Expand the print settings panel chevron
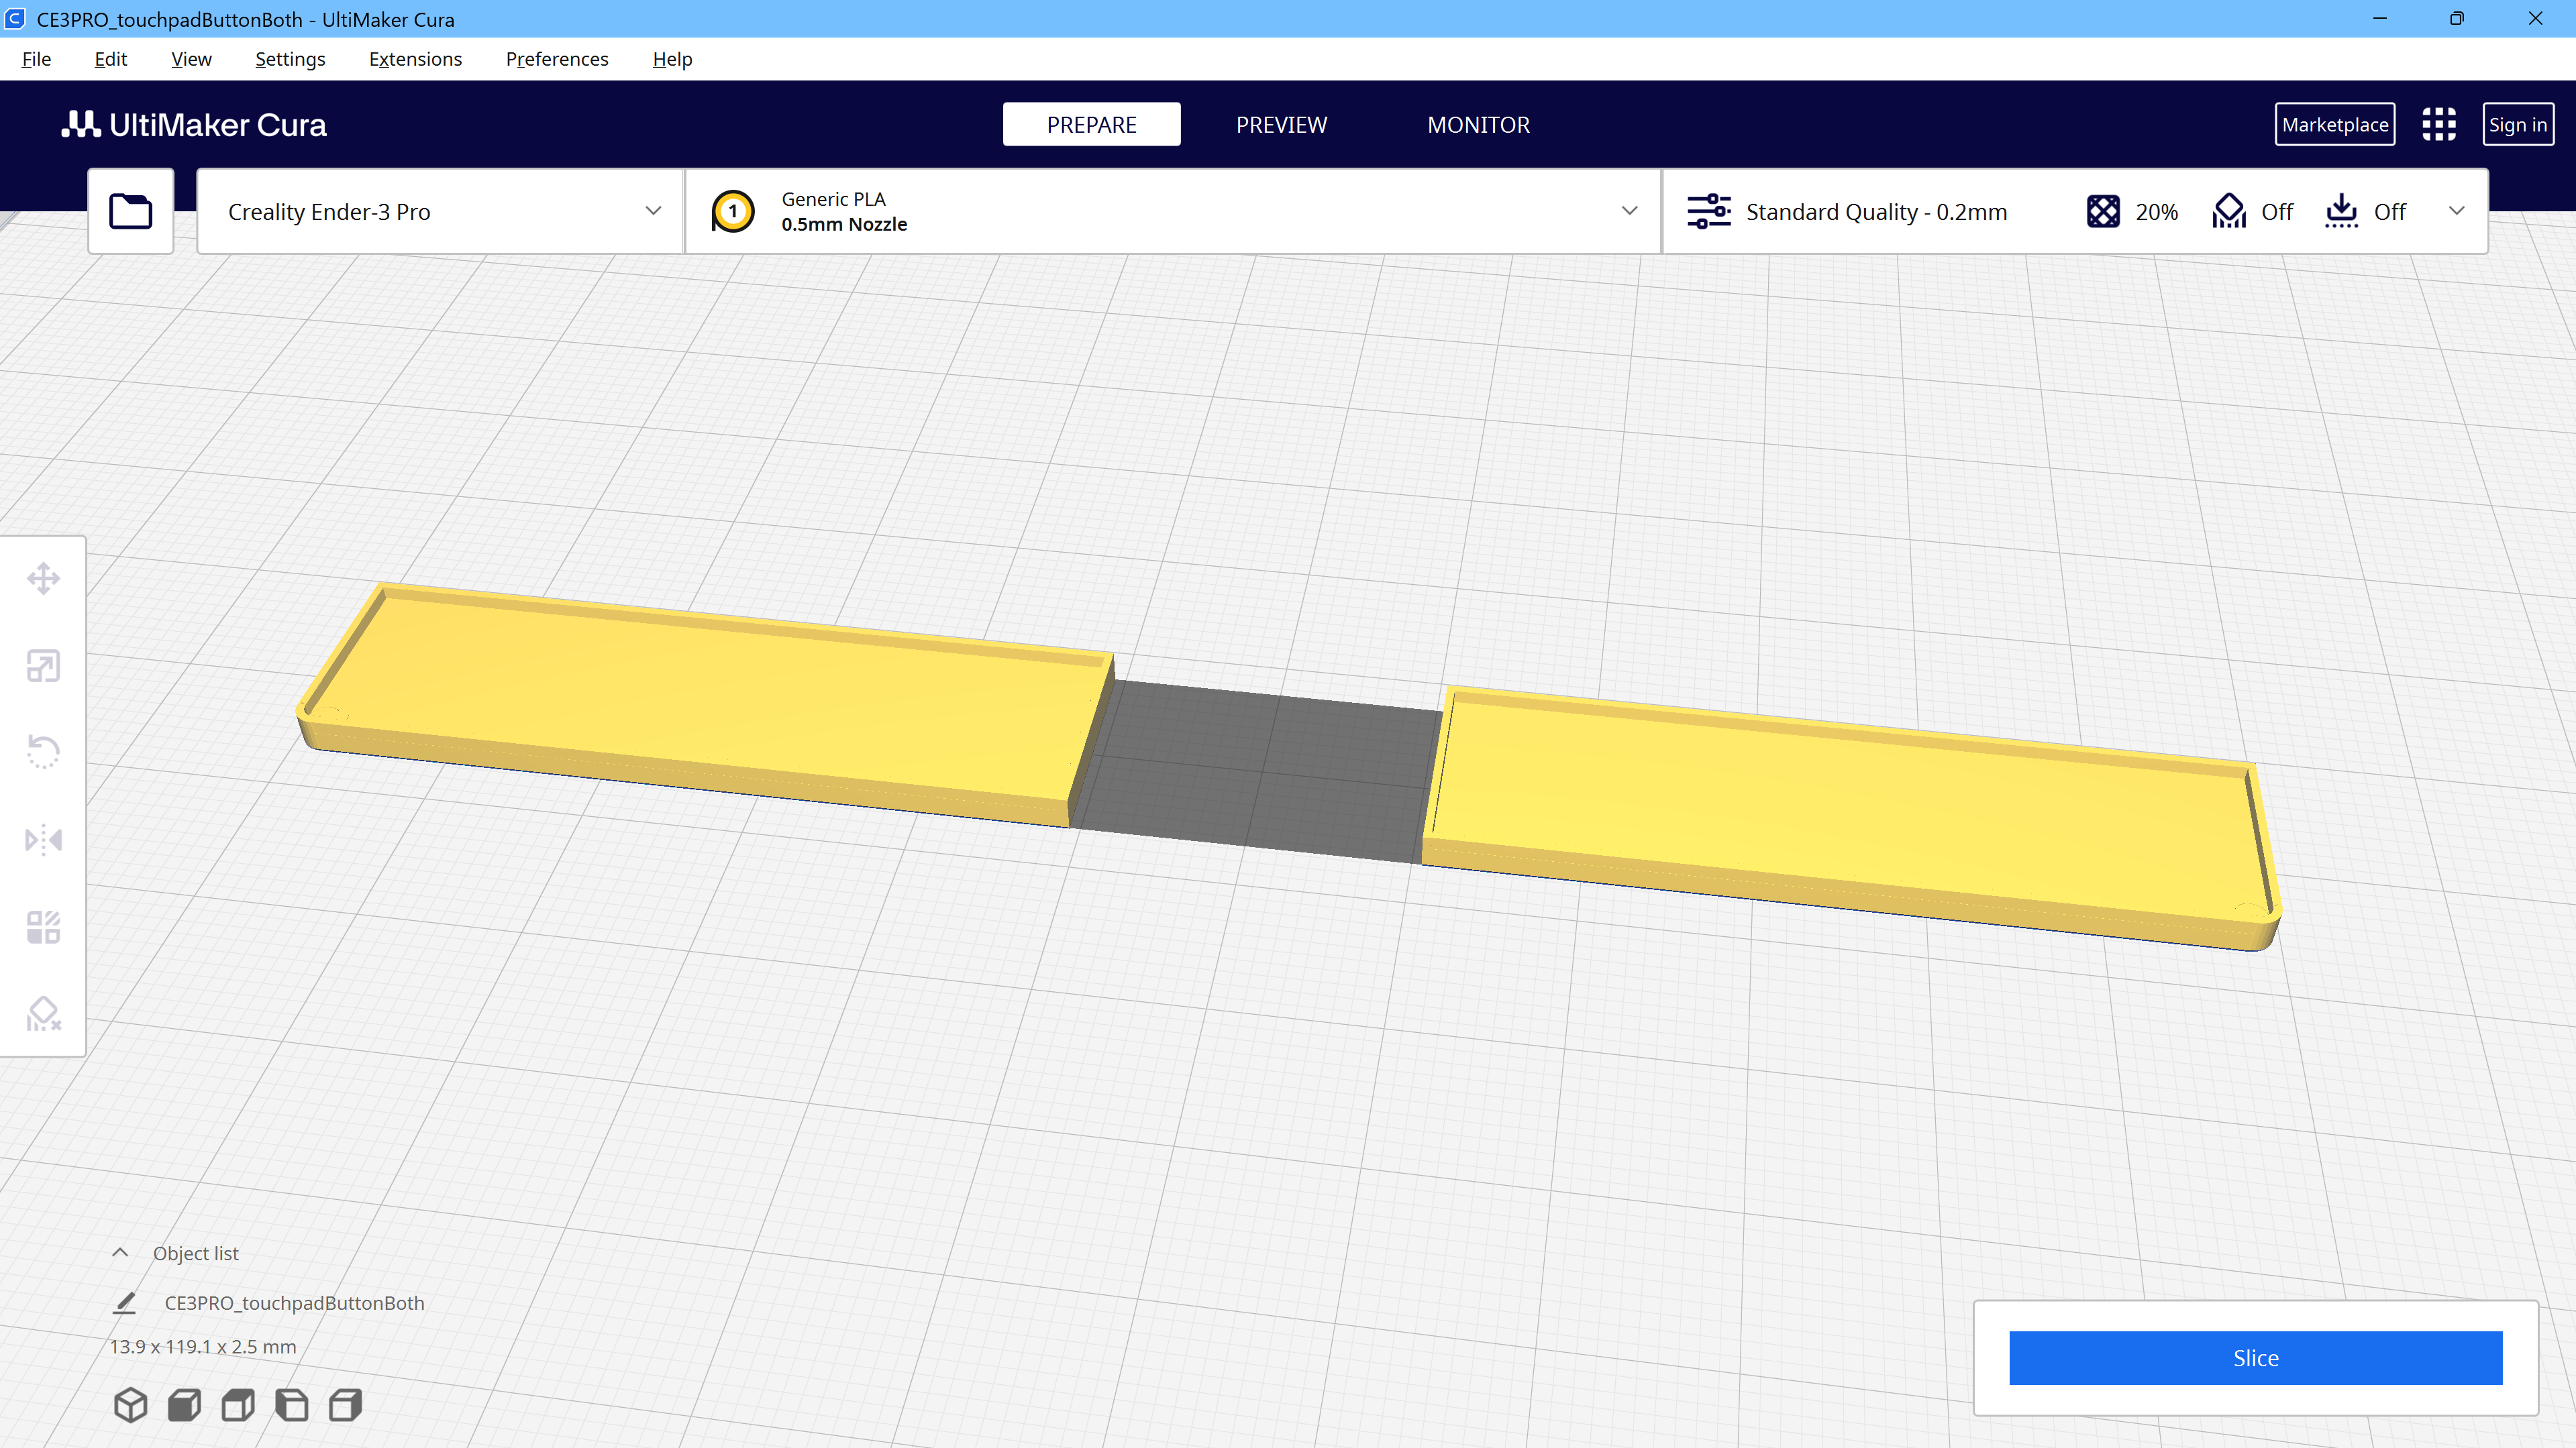The height and width of the screenshot is (1448, 2576). coord(2457,211)
